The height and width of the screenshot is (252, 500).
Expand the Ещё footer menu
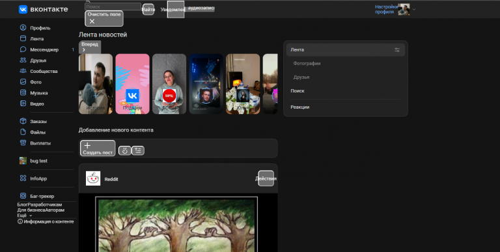pos(25,216)
